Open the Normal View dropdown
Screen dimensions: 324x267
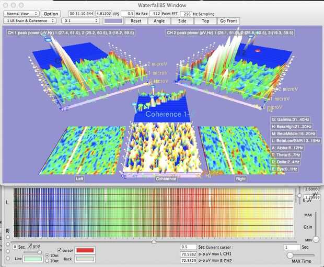[x=21, y=14]
